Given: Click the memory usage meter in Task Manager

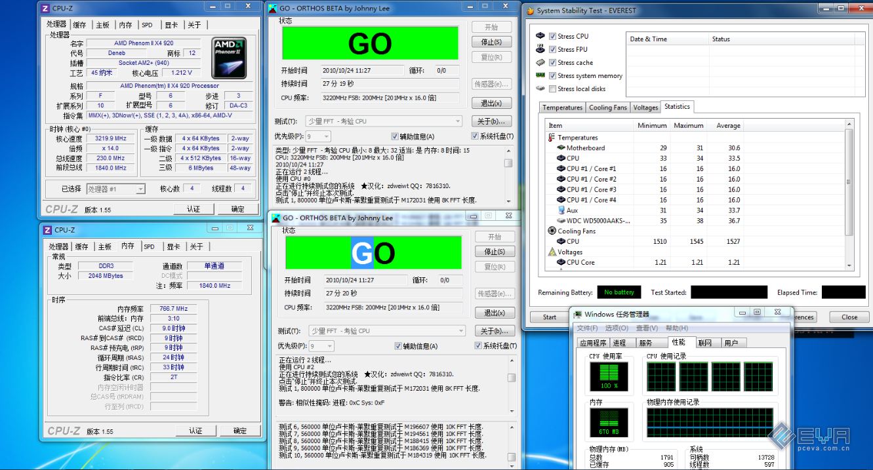Looking at the screenshot, I should 609,423.
